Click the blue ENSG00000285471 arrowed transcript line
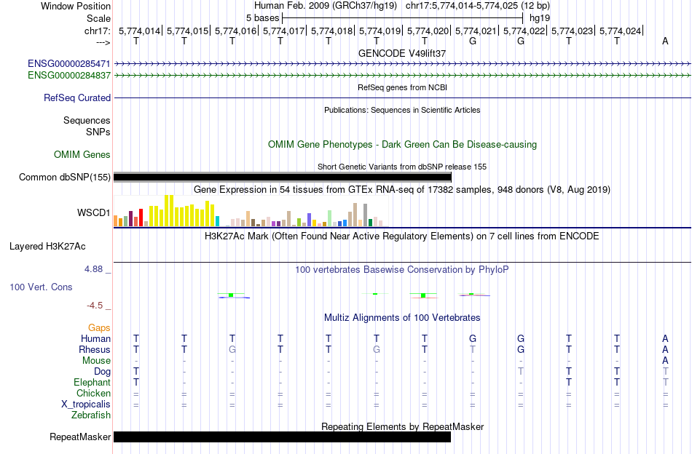Image resolution: width=692 pixels, height=454 pixels. tap(403, 64)
